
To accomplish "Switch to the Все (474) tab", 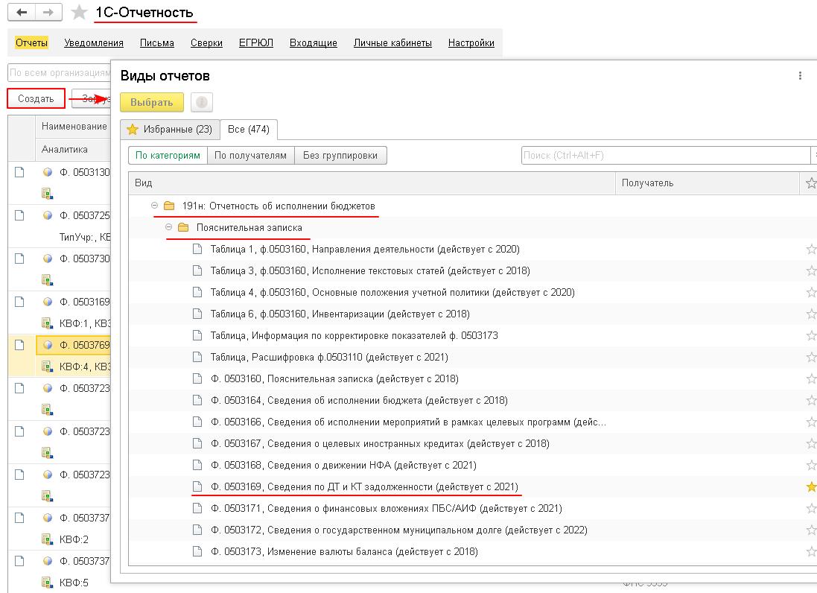I will tap(249, 129).
